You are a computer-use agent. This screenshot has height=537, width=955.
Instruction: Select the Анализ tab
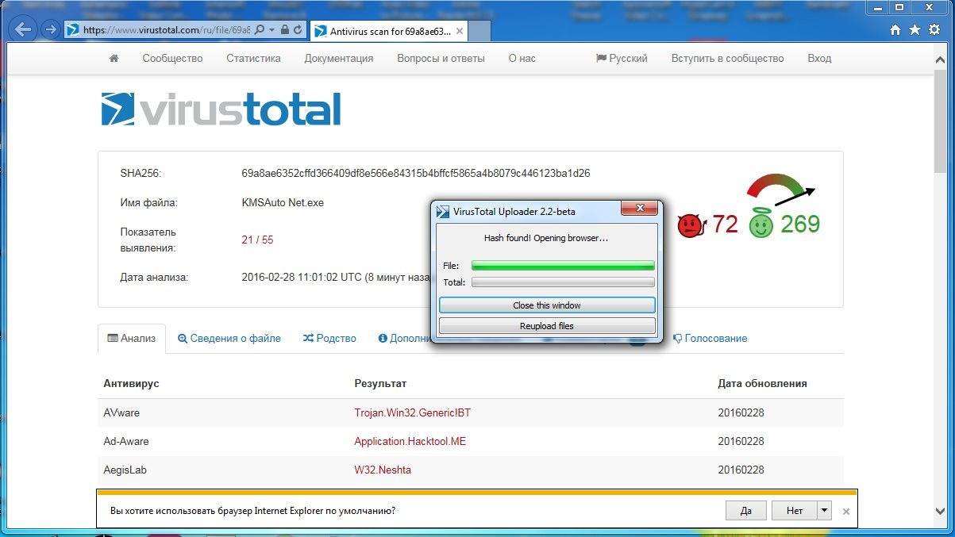pyautogui.click(x=132, y=338)
